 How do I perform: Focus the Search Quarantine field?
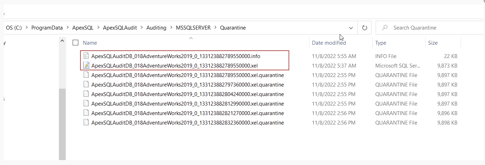pyautogui.click(x=430, y=28)
